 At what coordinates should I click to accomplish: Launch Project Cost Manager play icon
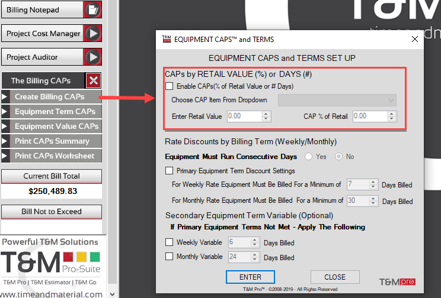tap(92, 33)
